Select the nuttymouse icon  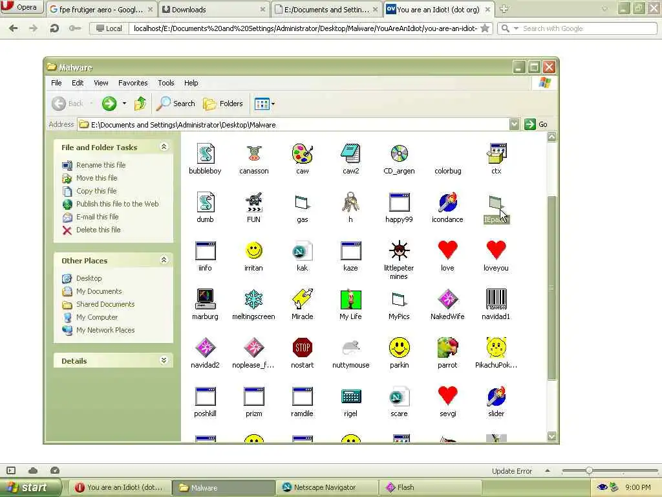point(350,348)
